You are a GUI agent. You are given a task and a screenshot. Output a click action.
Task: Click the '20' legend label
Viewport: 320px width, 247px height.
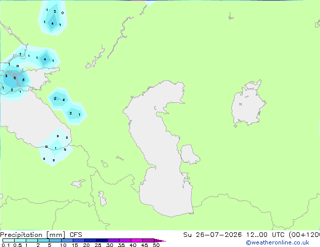[x=86, y=245]
